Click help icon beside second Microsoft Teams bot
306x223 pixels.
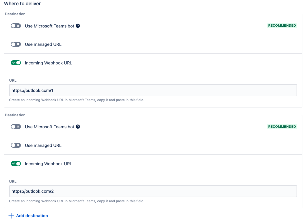[78, 127]
